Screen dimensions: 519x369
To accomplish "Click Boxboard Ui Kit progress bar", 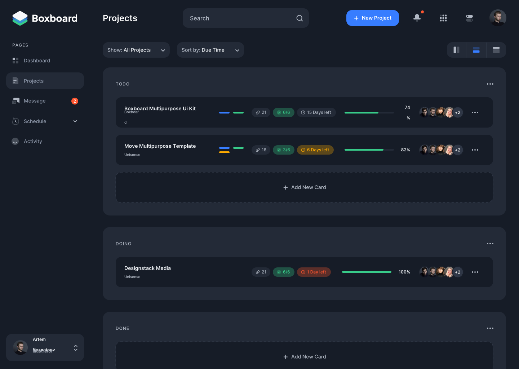I will (x=369, y=112).
